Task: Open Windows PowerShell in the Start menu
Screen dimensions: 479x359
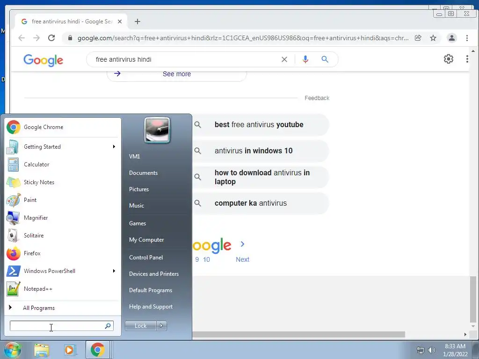Action: [62, 271]
